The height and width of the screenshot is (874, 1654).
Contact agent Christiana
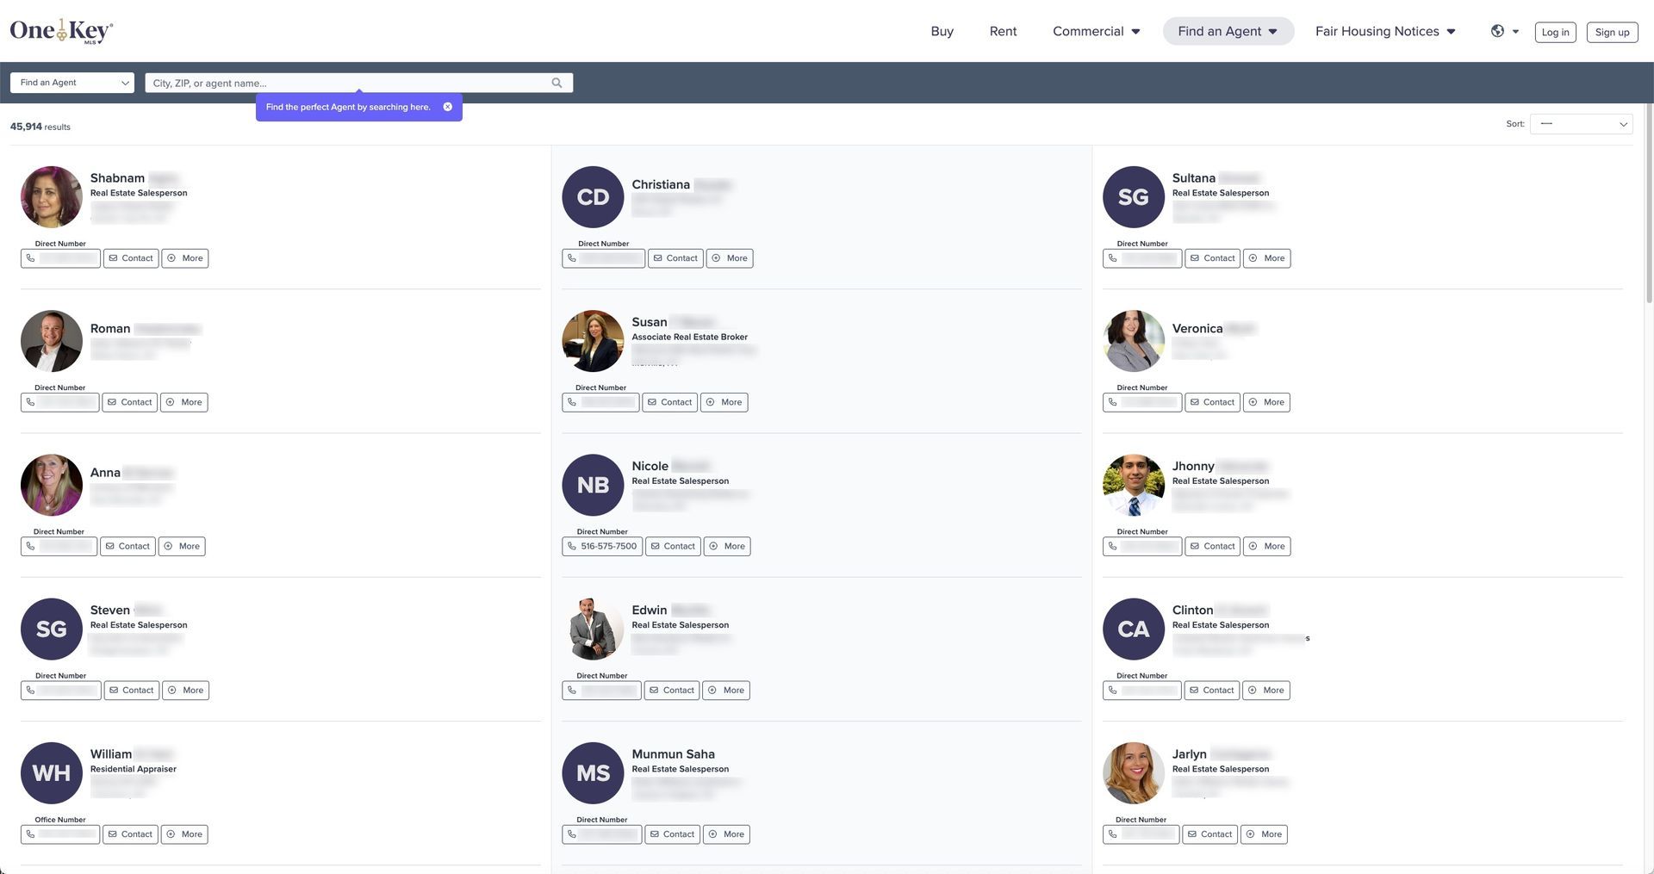675,258
